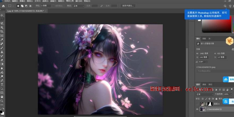Toggle visibility of 图层 0 layer

pyautogui.click(x=197, y=104)
